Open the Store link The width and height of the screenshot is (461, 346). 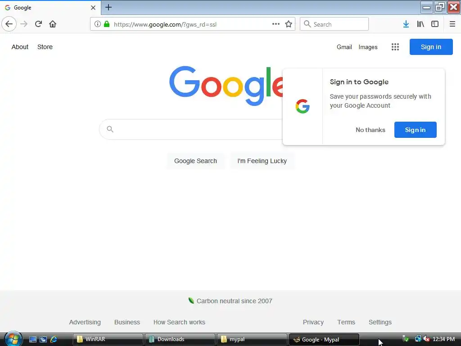(x=45, y=47)
